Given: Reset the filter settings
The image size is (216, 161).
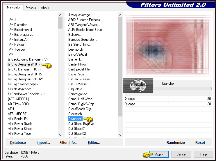Looking at the screenshot, I should coord(200,143).
